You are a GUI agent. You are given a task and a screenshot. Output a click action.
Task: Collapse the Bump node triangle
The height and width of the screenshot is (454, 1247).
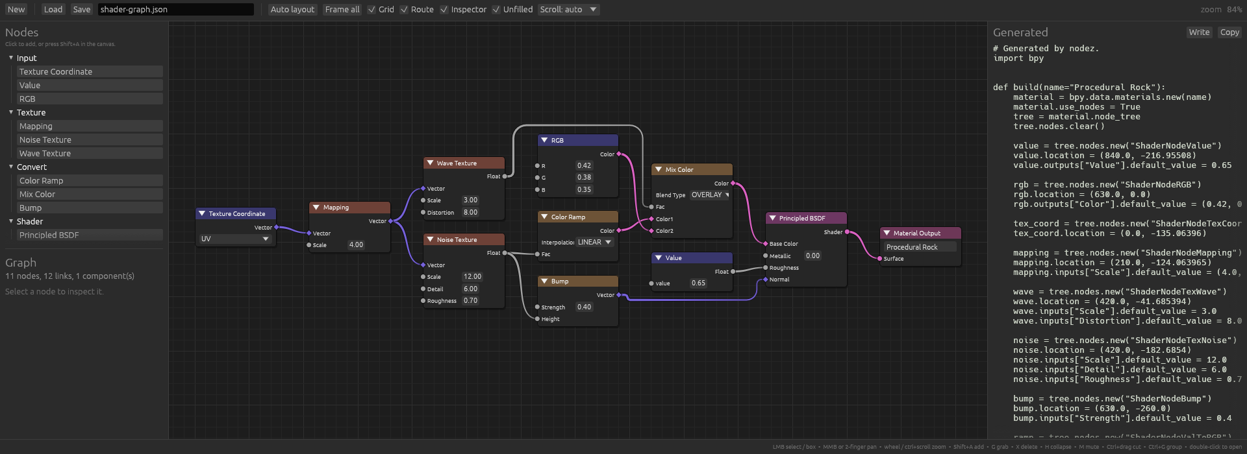tap(544, 281)
